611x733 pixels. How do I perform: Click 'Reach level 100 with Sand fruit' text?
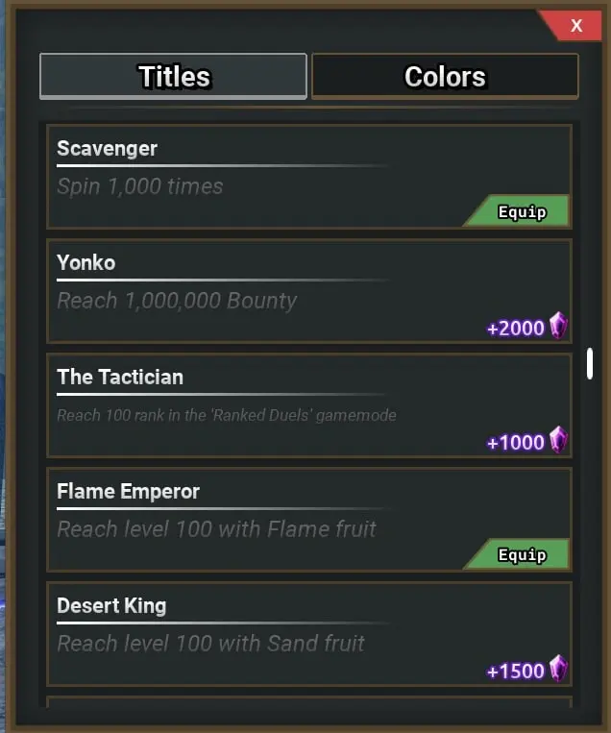pos(210,643)
